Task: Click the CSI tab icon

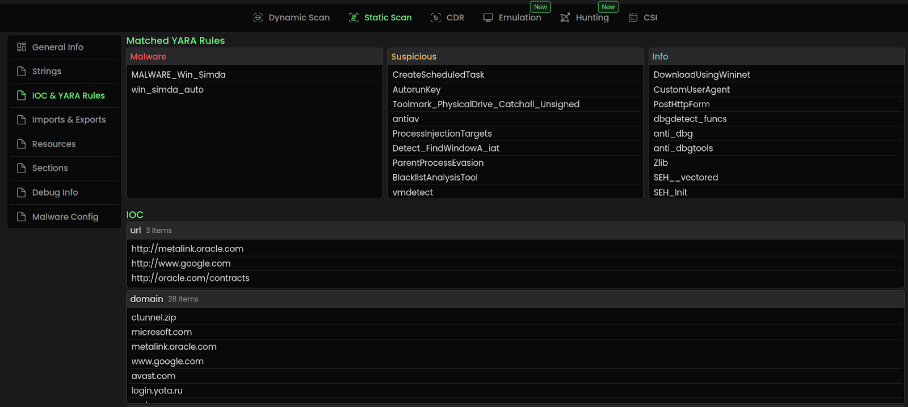Action: pos(633,18)
